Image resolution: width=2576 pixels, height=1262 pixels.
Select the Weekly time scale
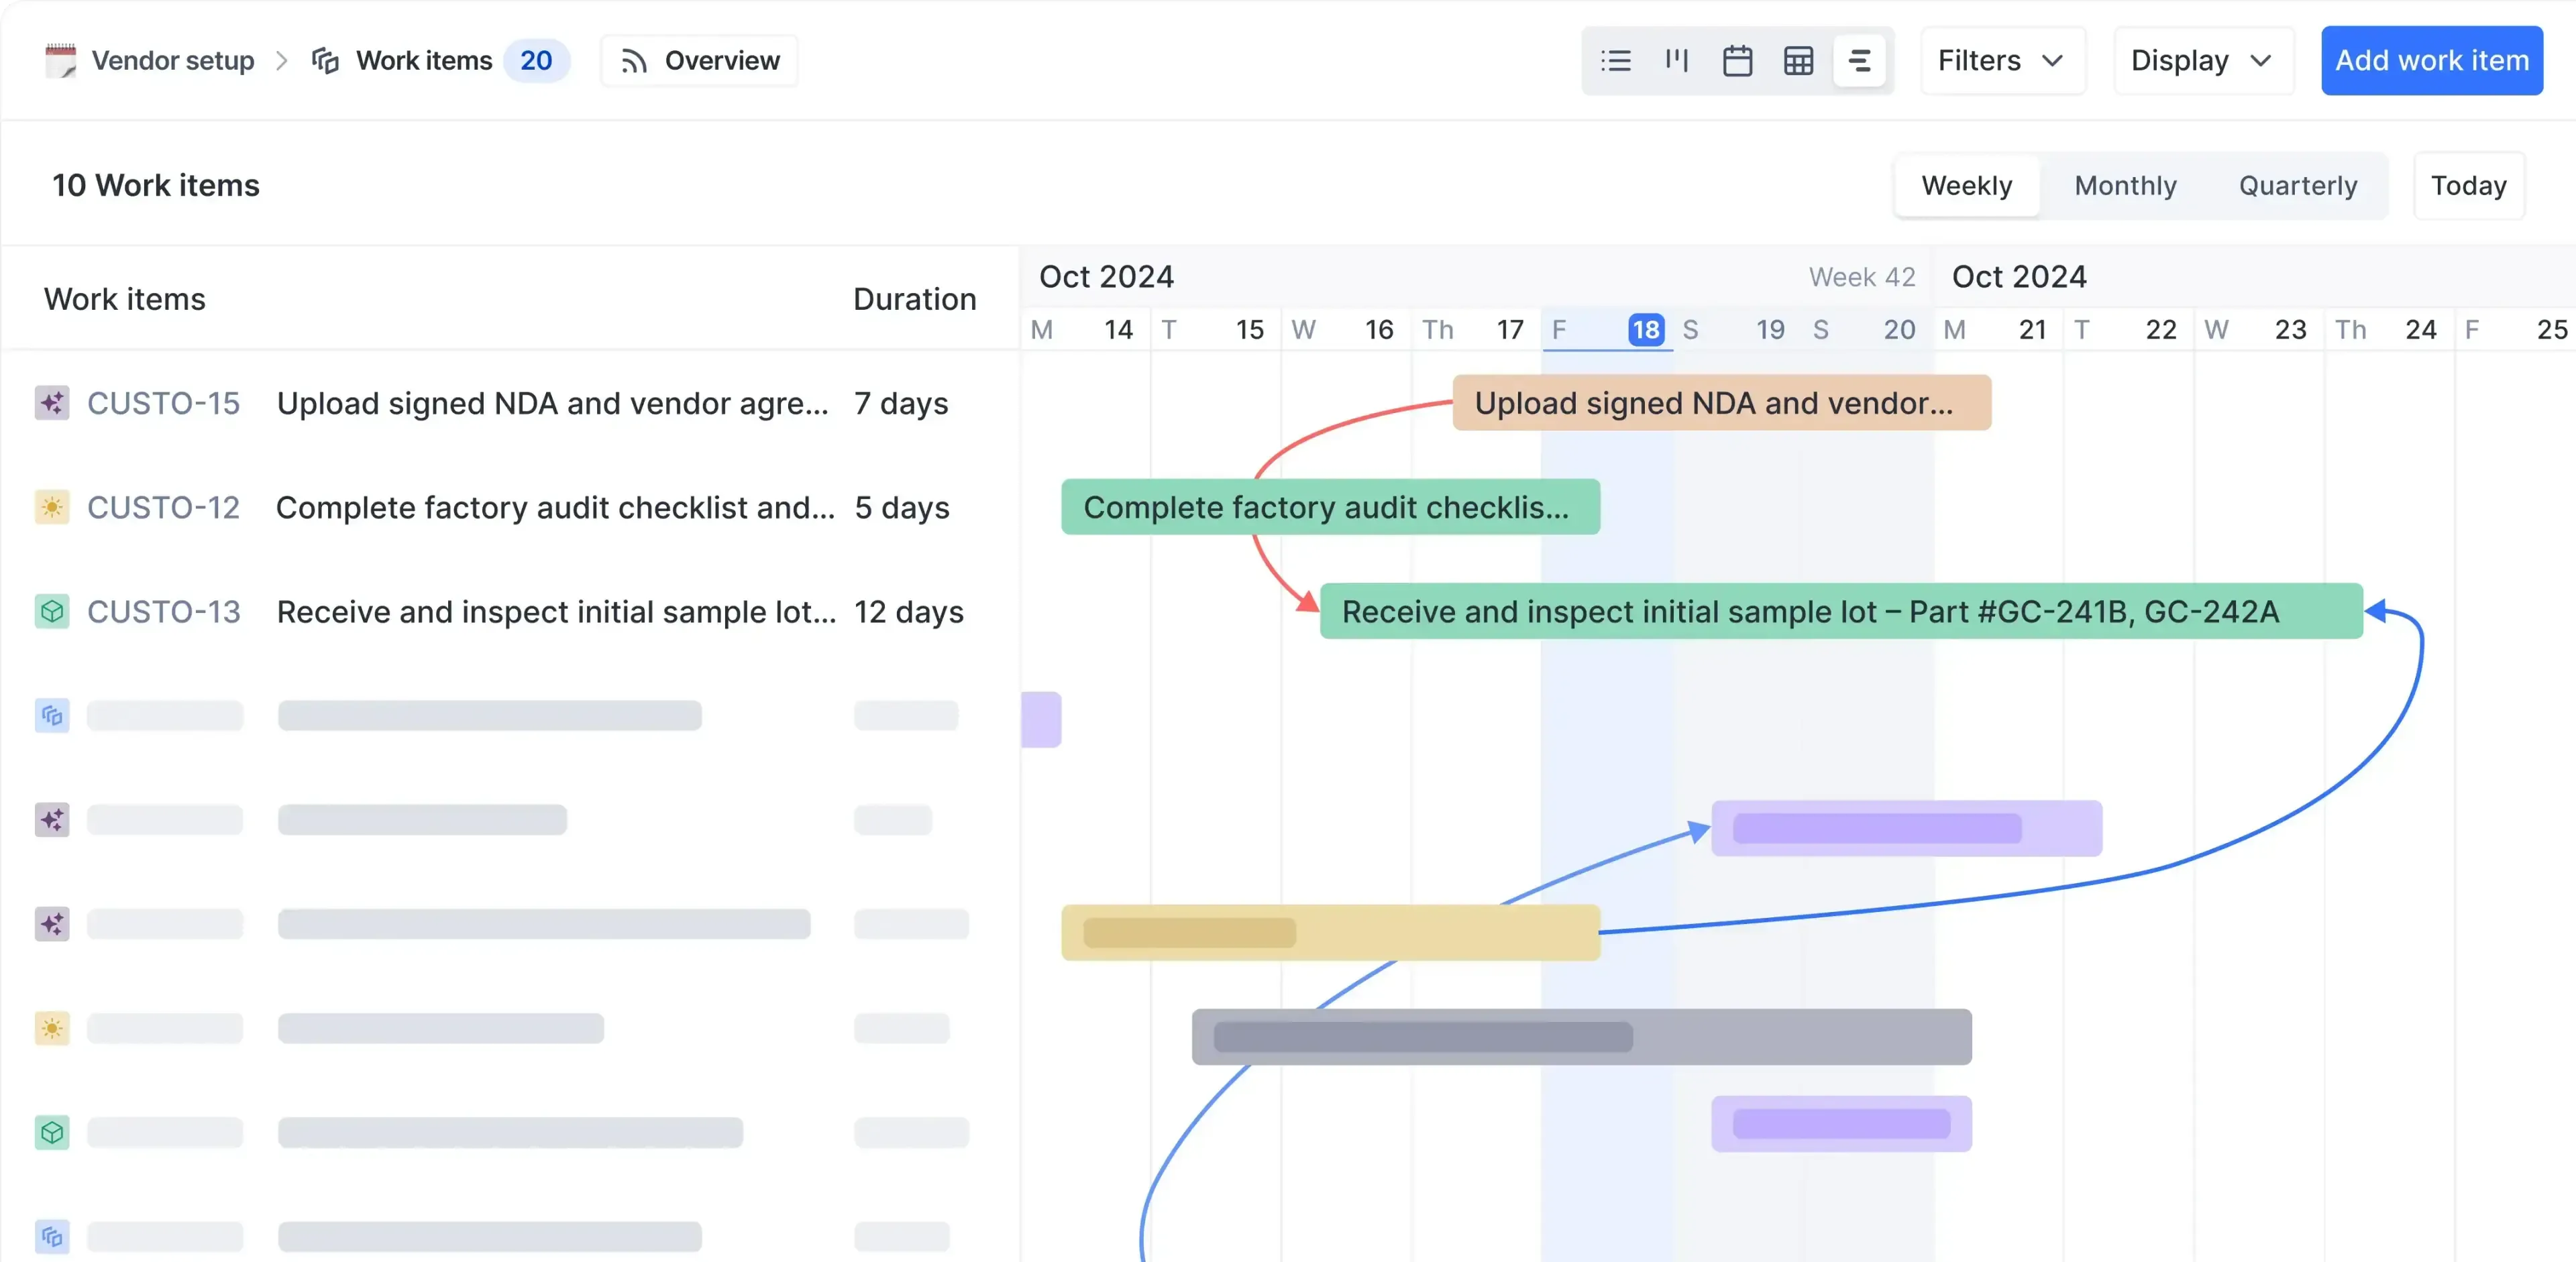1965,186
